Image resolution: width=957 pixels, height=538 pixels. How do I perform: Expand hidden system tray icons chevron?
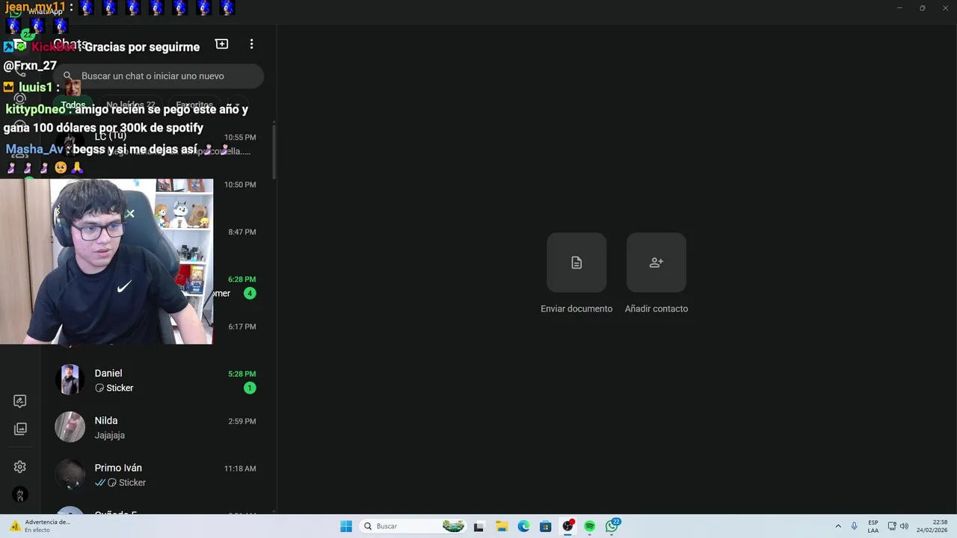click(x=838, y=526)
